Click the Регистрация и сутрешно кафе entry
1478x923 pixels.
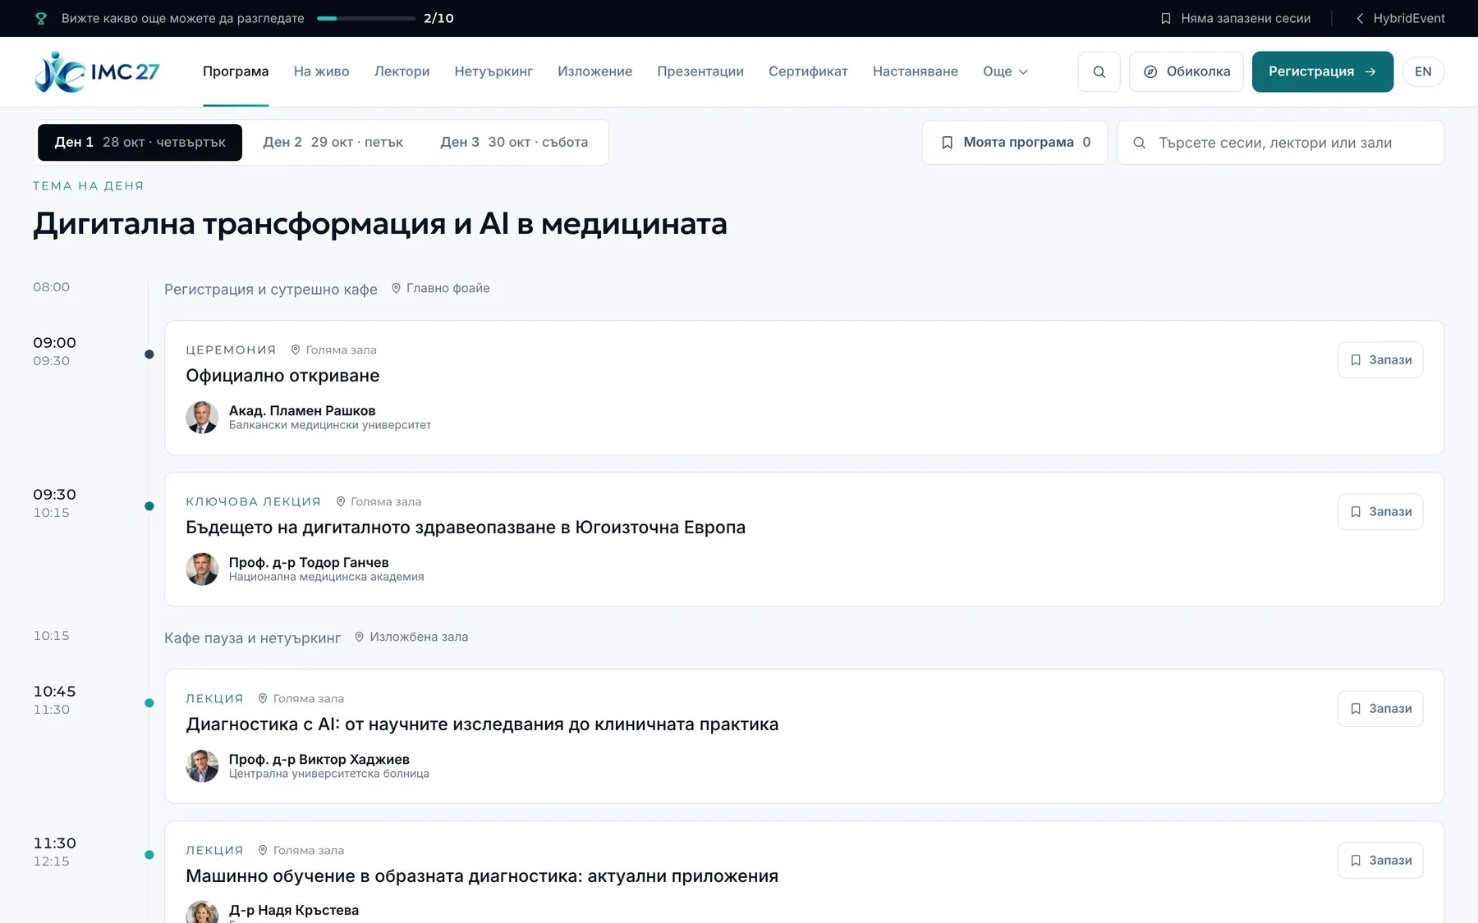pyautogui.click(x=271, y=289)
